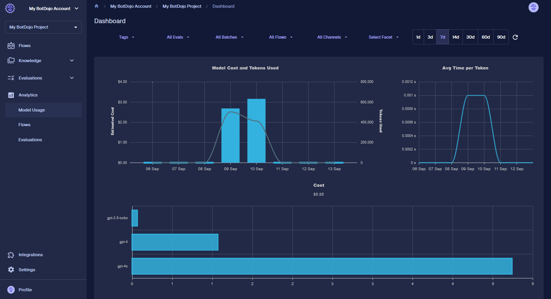Click the 10 Sep cost bar
Viewport: 551px width, 299px height.
point(256,131)
